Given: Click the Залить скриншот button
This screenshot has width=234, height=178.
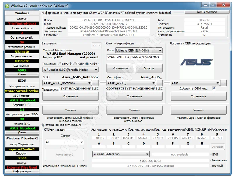Looking at the screenshot, I should coord(207,12).
